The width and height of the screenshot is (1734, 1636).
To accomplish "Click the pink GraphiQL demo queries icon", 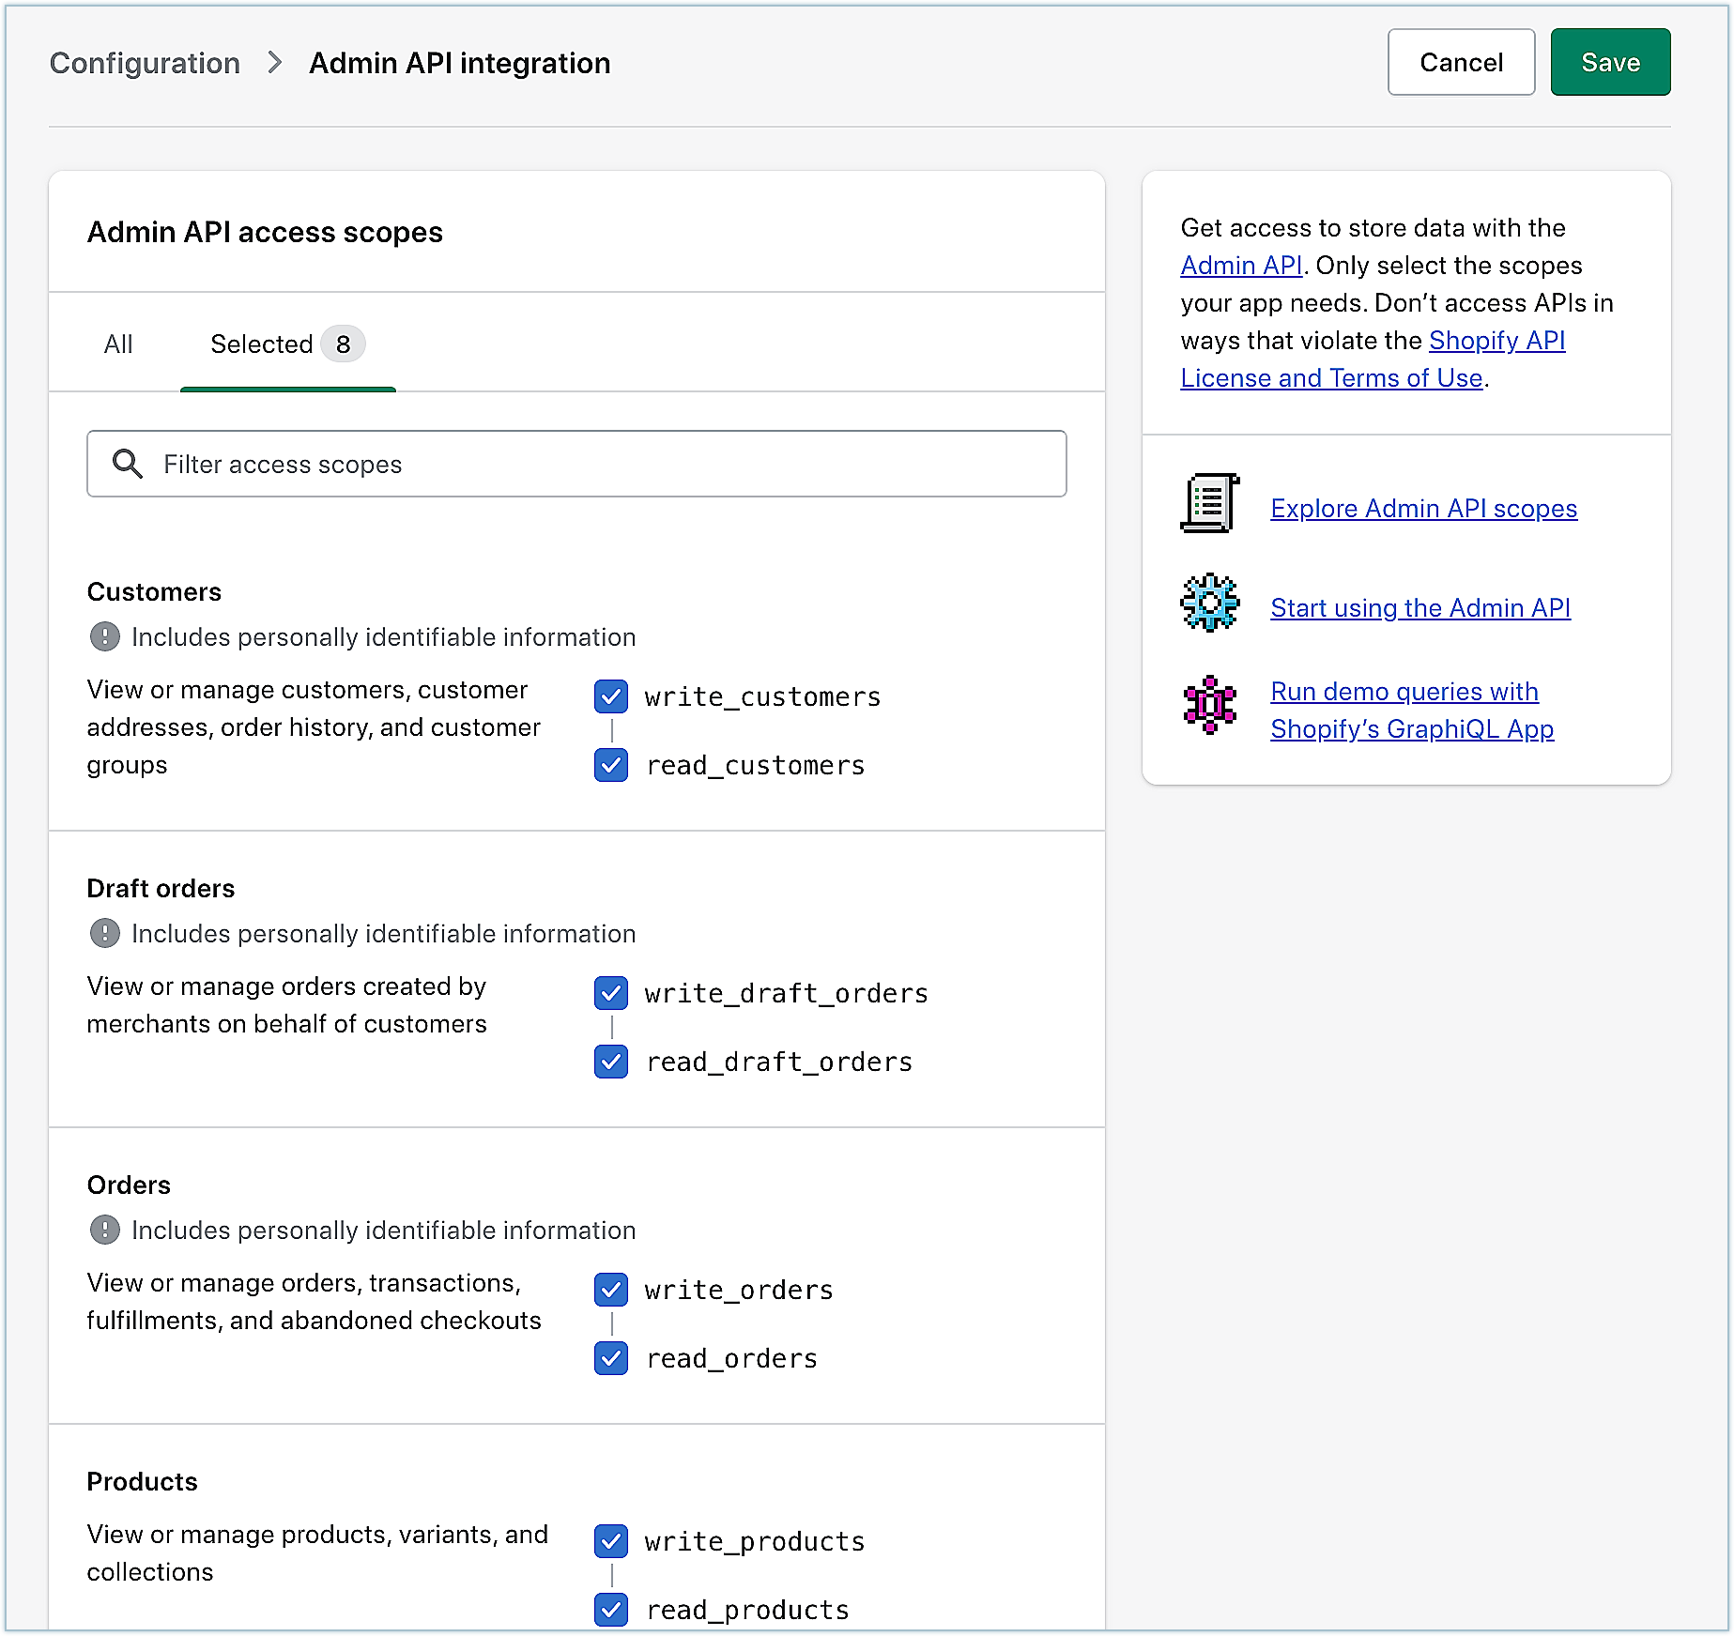I will (1209, 705).
